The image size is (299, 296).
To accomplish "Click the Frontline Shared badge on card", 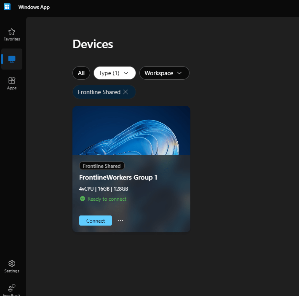I will (x=101, y=166).
